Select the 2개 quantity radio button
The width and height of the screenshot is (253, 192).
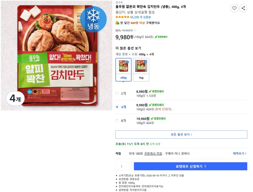click(x=117, y=93)
